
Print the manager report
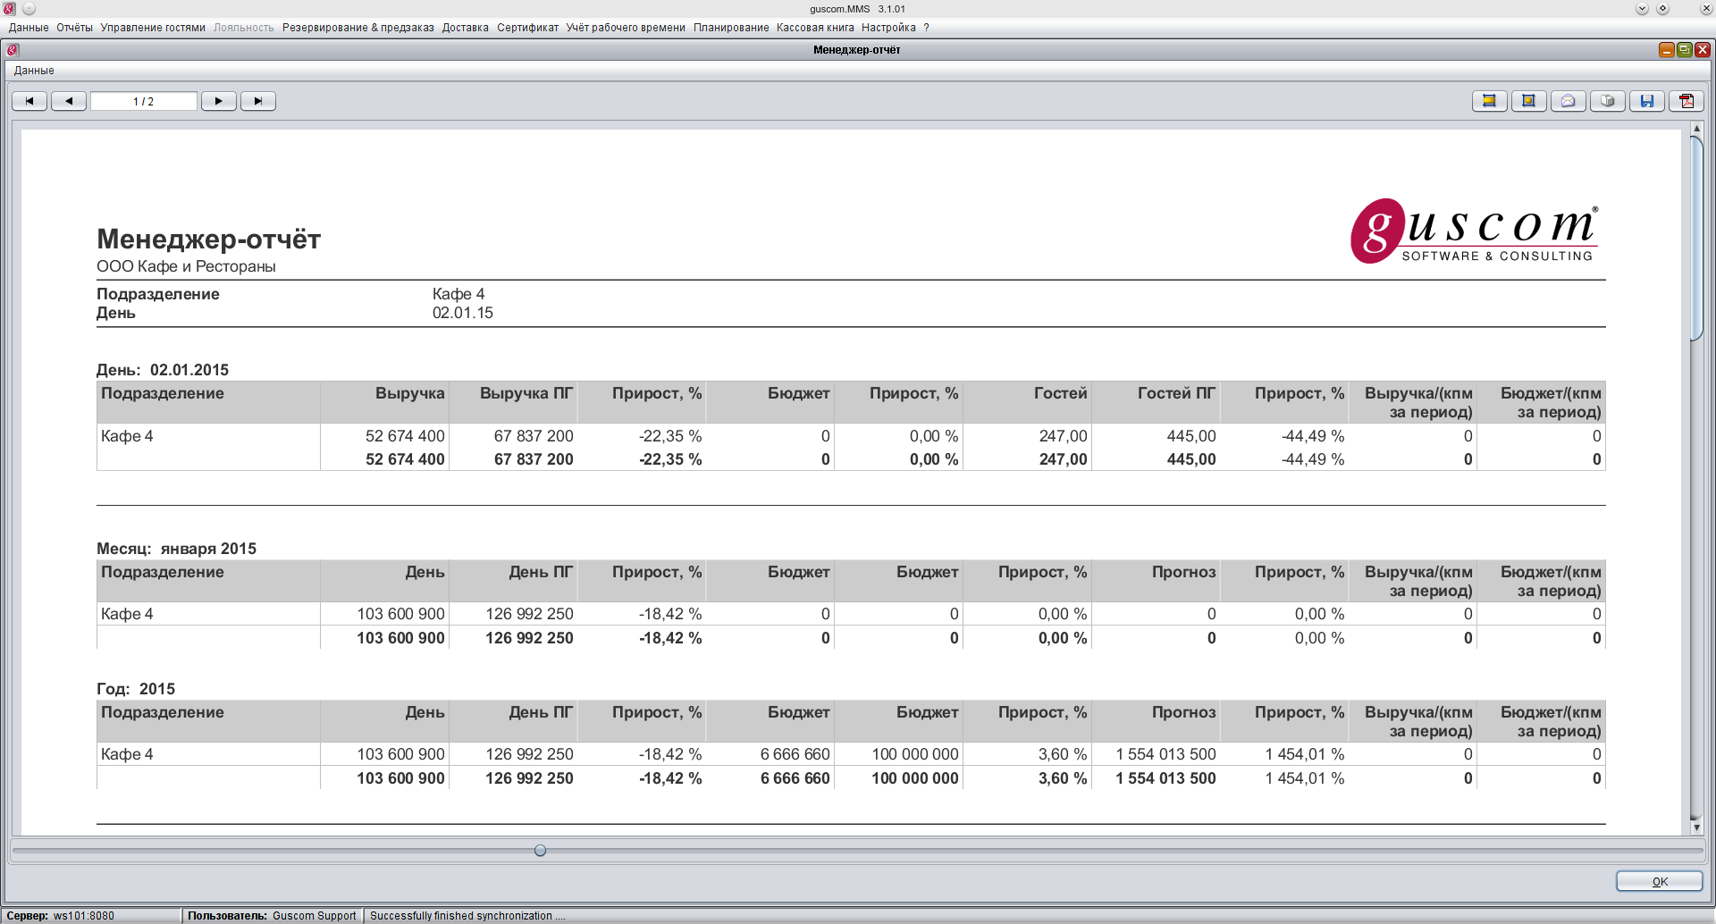pyautogui.click(x=1607, y=101)
